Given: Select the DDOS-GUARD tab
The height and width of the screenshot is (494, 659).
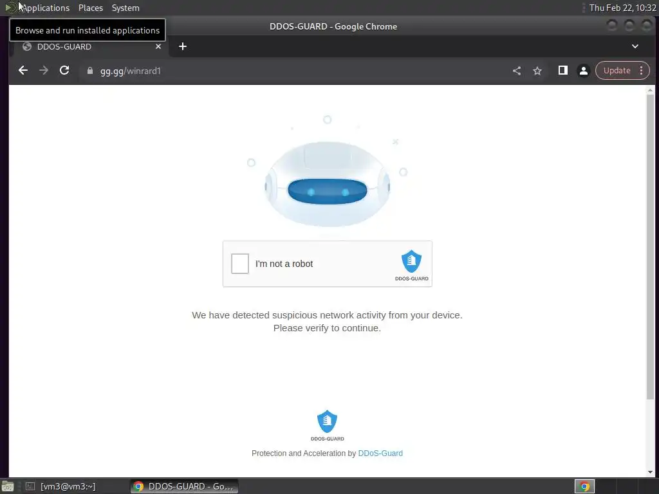Looking at the screenshot, I should pos(89,46).
